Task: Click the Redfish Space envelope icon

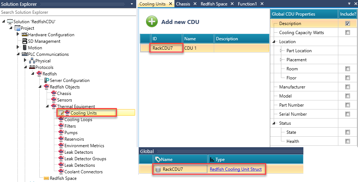Action: 46,178
